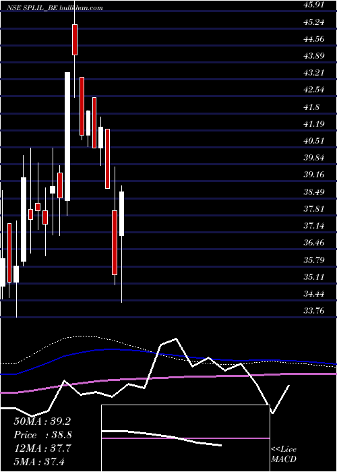
Task: Click price label 35.11
Action: (x=314, y=276)
